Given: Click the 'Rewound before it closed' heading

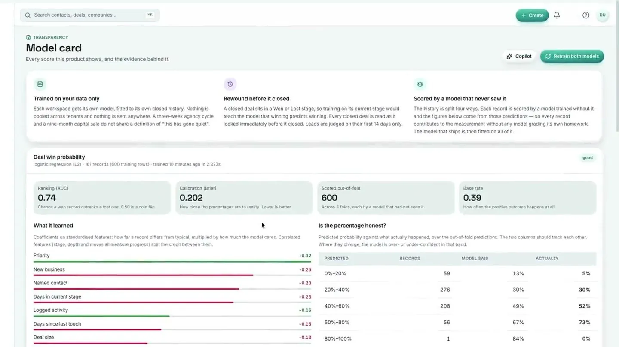Looking at the screenshot, I should pyautogui.click(x=256, y=99).
